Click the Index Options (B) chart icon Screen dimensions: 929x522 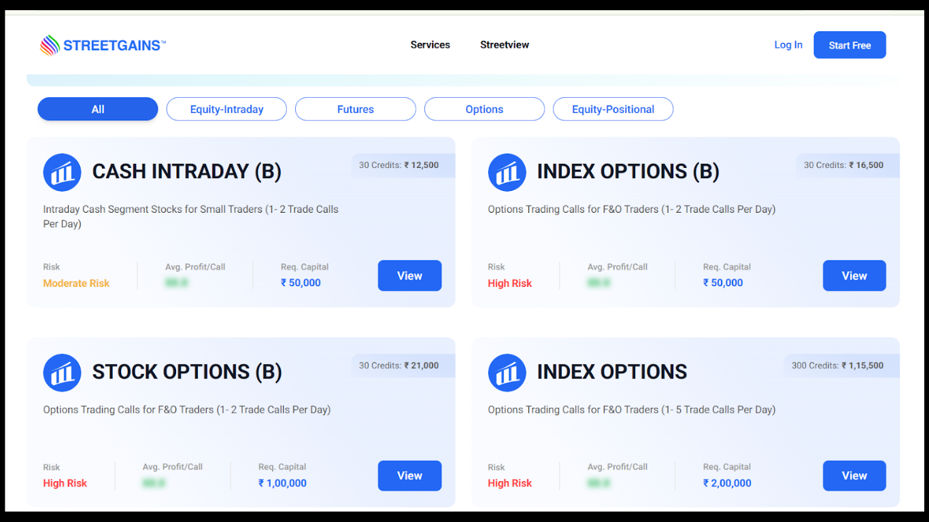(507, 172)
